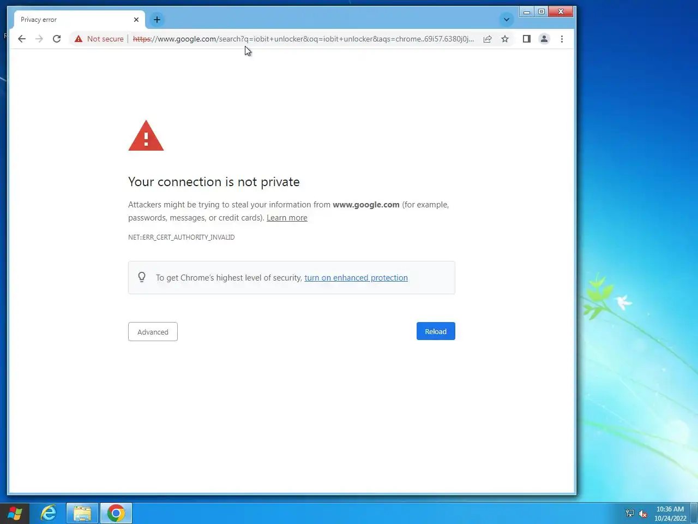This screenshot has width=698, height=524.
Task: Open the Learn more link
Action: [287, 218]
